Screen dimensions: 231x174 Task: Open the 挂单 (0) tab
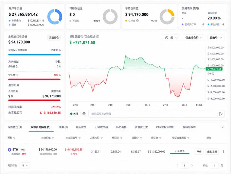point(63,127)
